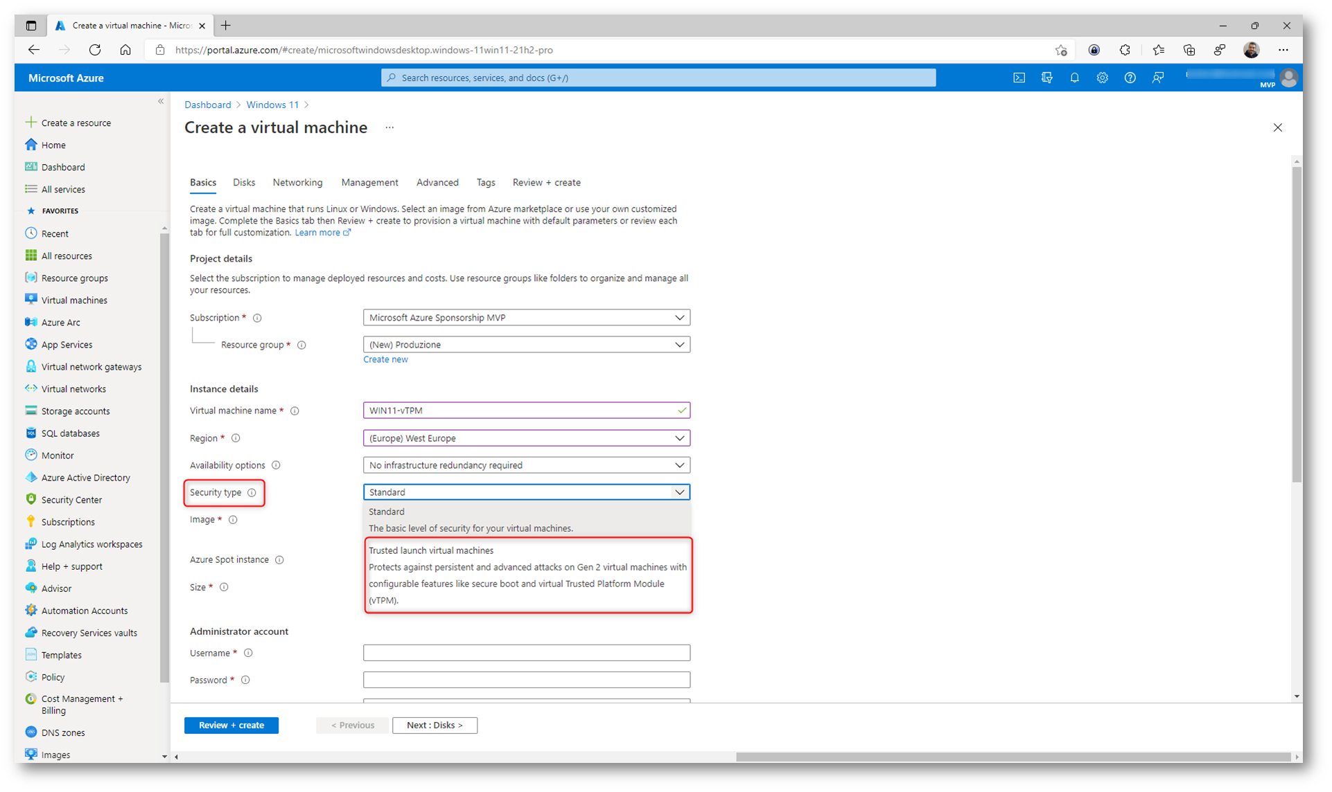
Task: Switch to the Tags tab
Action: (x=486, y=182)
